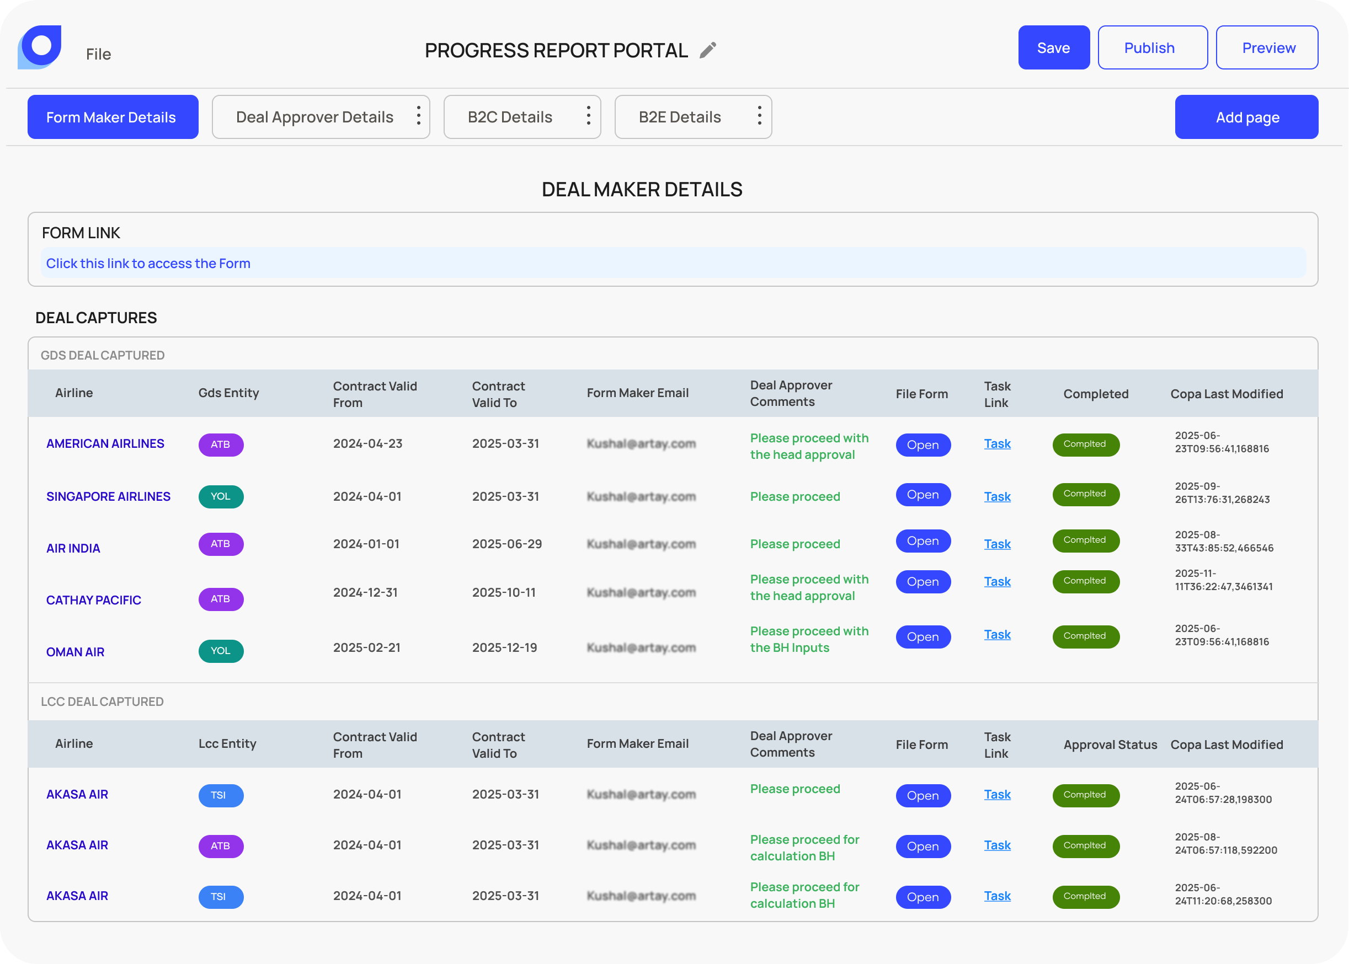This screenshot has height=964, width=1349.
Task: Click Completed status badge for Oman Air
Action: (x=1085, y=636)
